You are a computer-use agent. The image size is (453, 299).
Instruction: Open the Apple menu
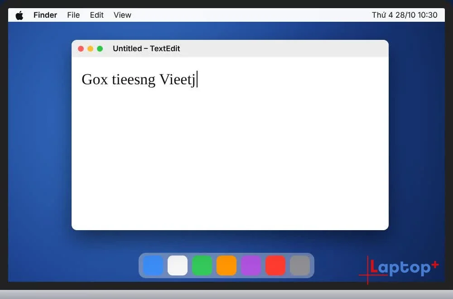[19, 15]
